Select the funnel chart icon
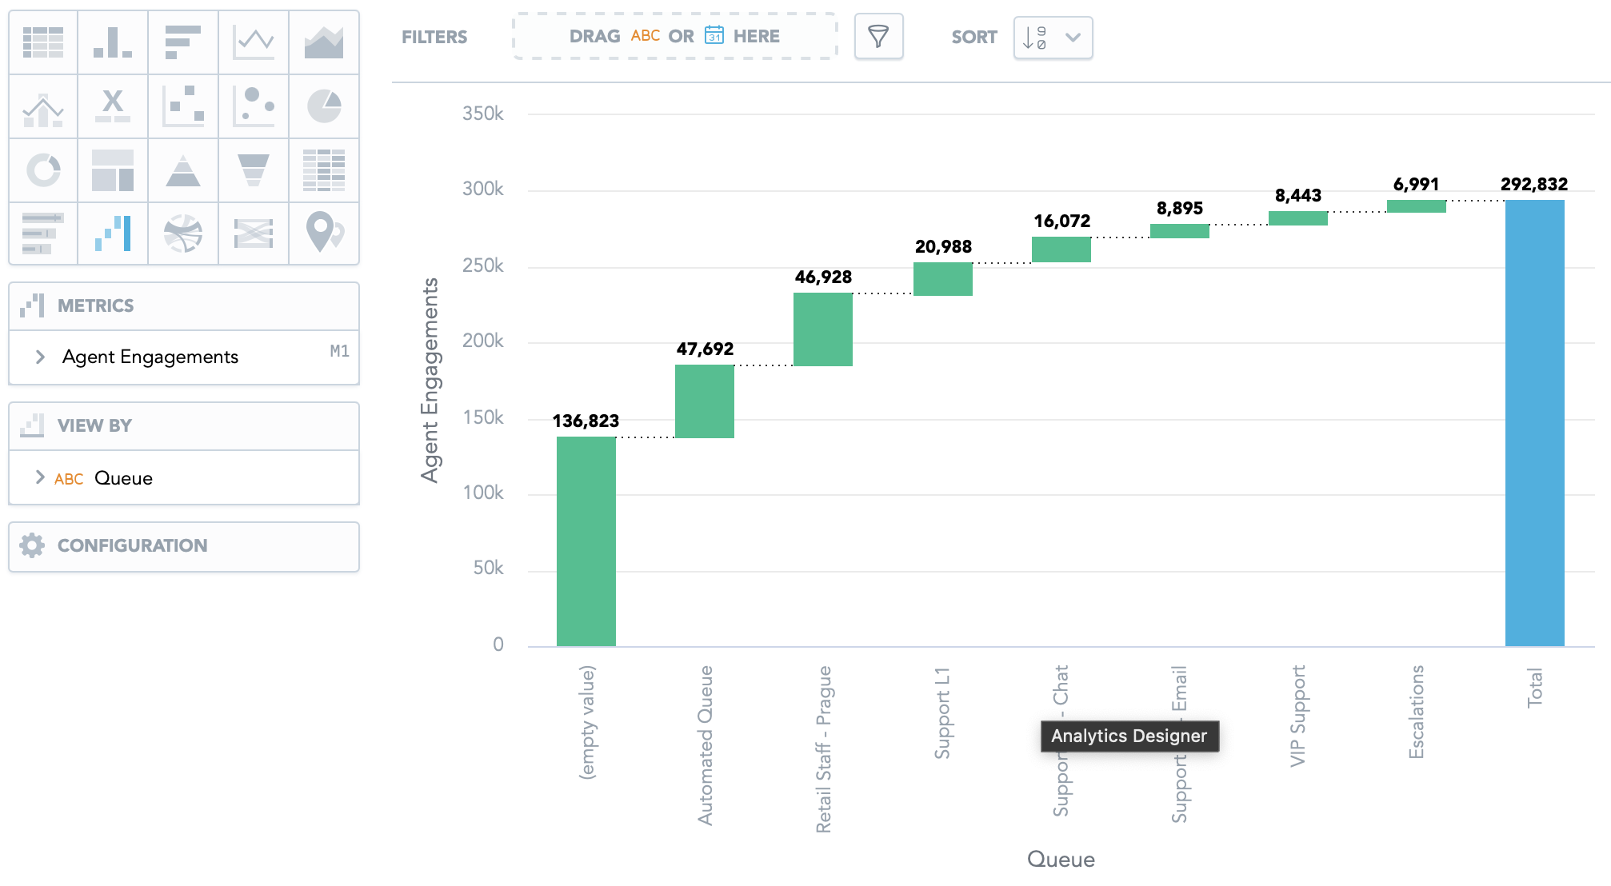Screen dimensions: 1611x886 [253, 170]
